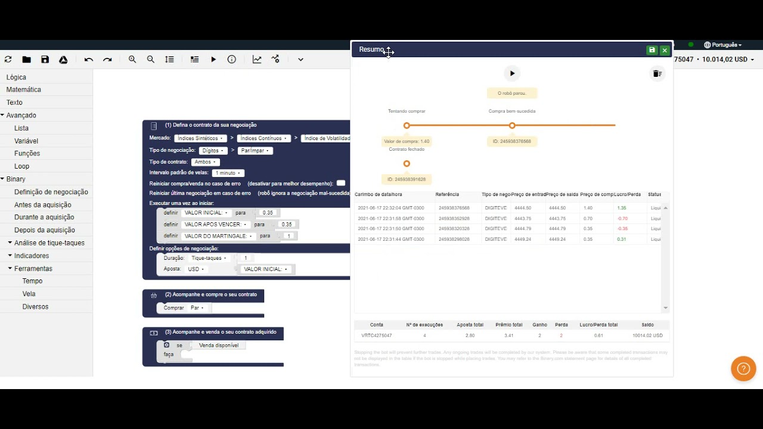
Task: Edit the Duração tick count field
Action: tap(246, 259)
